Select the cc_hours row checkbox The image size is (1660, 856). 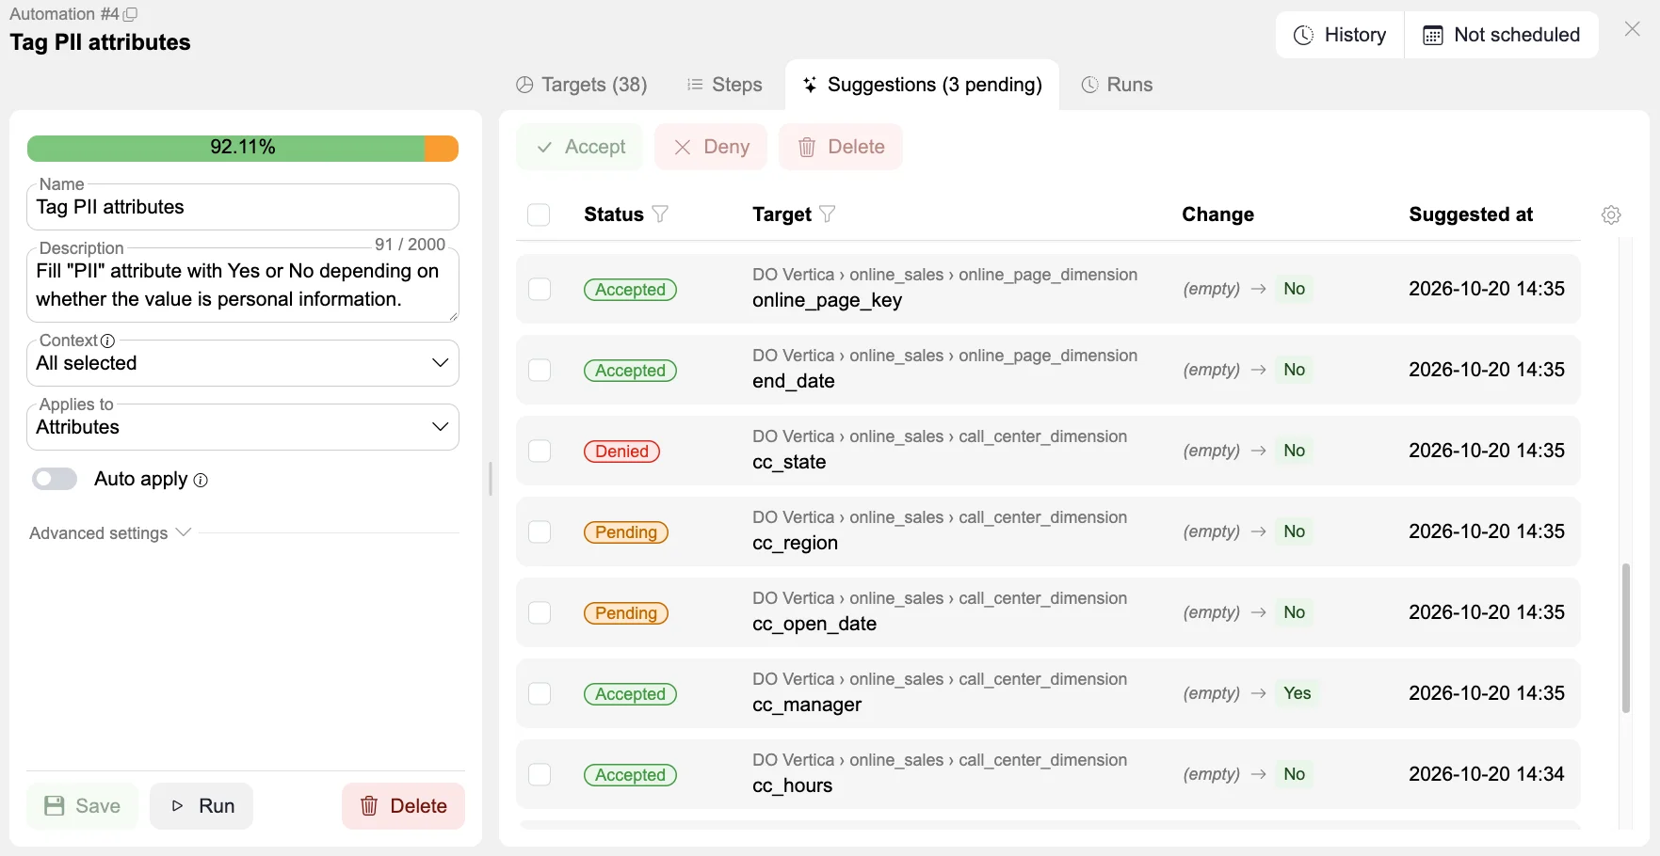click(540, 774)
